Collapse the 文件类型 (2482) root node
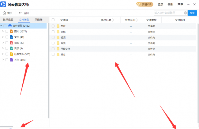Image resolution: width=199 pixels, height=129 pixels. (x=1, y=26)
